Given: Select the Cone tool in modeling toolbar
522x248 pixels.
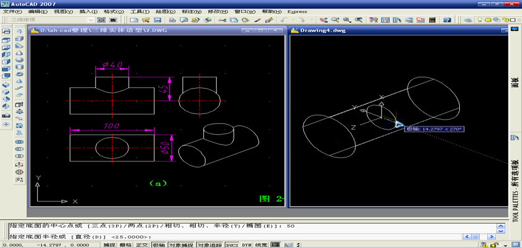Looking at the screenshot, I should point(19,53).
